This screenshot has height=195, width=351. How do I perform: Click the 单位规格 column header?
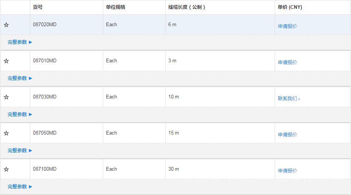(115, 7)
